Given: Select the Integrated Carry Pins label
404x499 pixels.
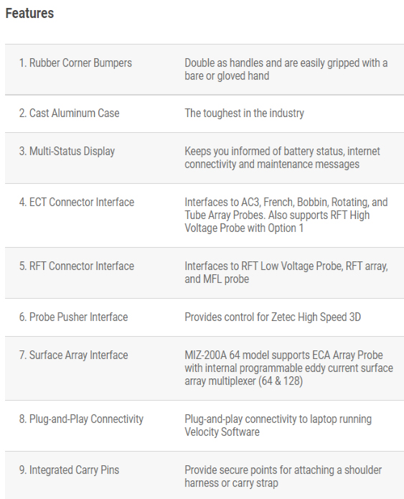Looking at the screenshot, I should click(69, 470).
